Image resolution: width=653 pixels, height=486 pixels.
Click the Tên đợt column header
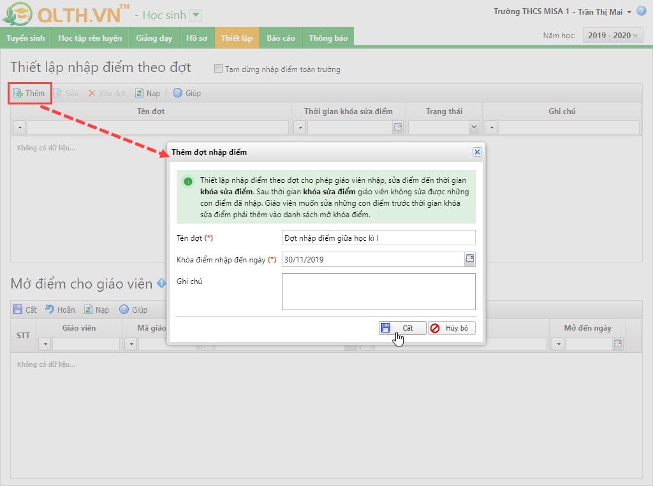150,111
